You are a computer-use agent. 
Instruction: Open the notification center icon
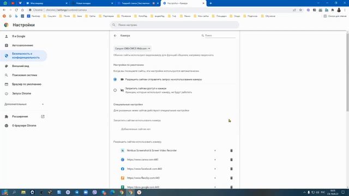point(343,192)
